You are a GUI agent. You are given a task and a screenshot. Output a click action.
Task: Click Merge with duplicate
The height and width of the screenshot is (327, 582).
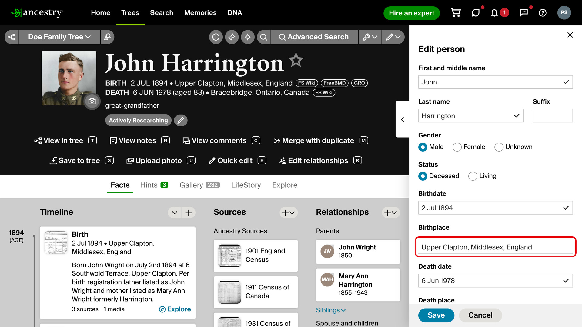pos(320,140)
